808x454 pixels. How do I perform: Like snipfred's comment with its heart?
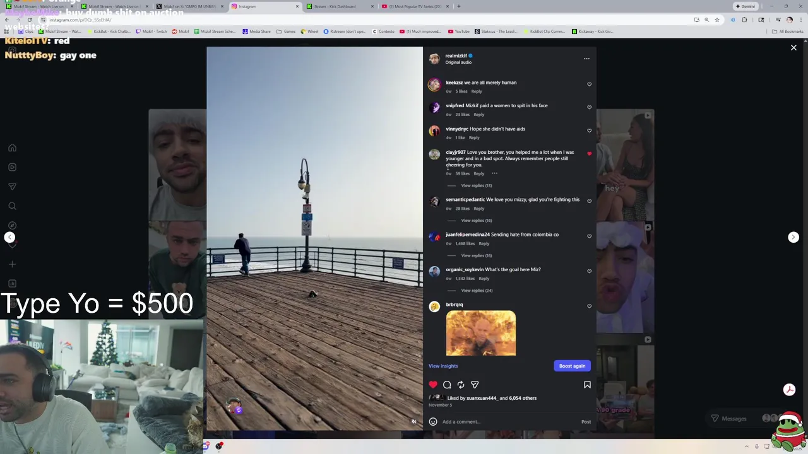coord(589,107)
